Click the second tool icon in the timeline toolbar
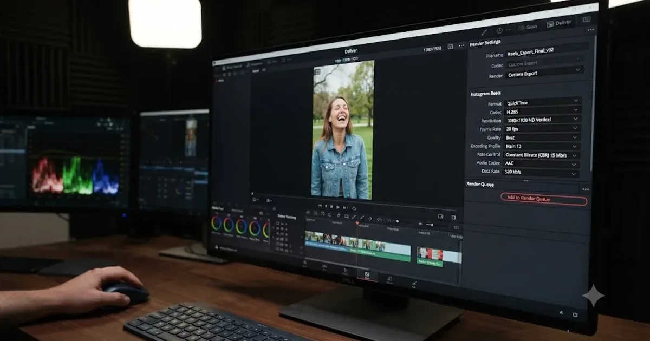 [315, 213]
